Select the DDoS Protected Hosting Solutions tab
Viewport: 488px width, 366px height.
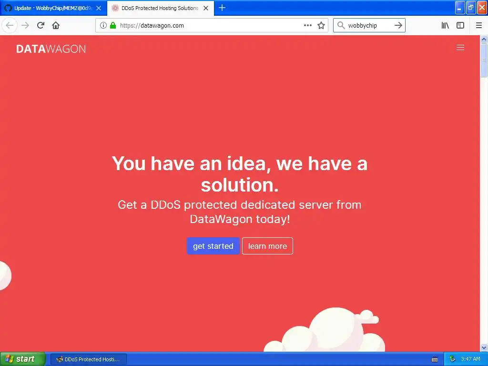(x=161, y=8)
